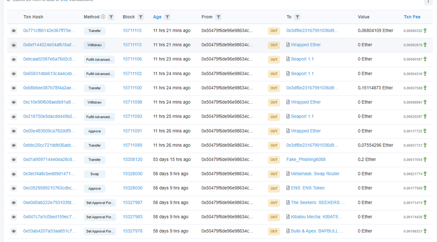Click the 53 days 15 hrs ago age
Image resolution: width=437 pixels, height=242 pixels.
pyautogui.click(x=172, y=159)
